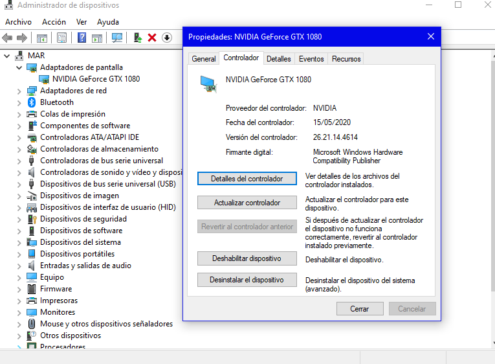Click the circled down-arrow toolbar icon
The height and width of the screenshot is (364, 495).
[x=167, y=38]
